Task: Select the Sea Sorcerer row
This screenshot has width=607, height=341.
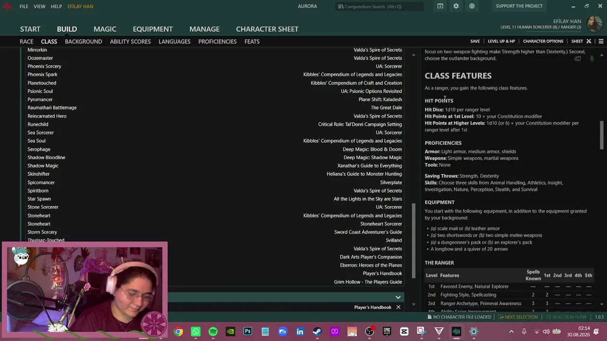Action: [x=215, y=133]
